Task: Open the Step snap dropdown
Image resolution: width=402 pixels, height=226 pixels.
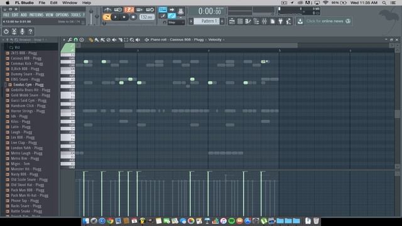Action: click(x=176, y=23)
